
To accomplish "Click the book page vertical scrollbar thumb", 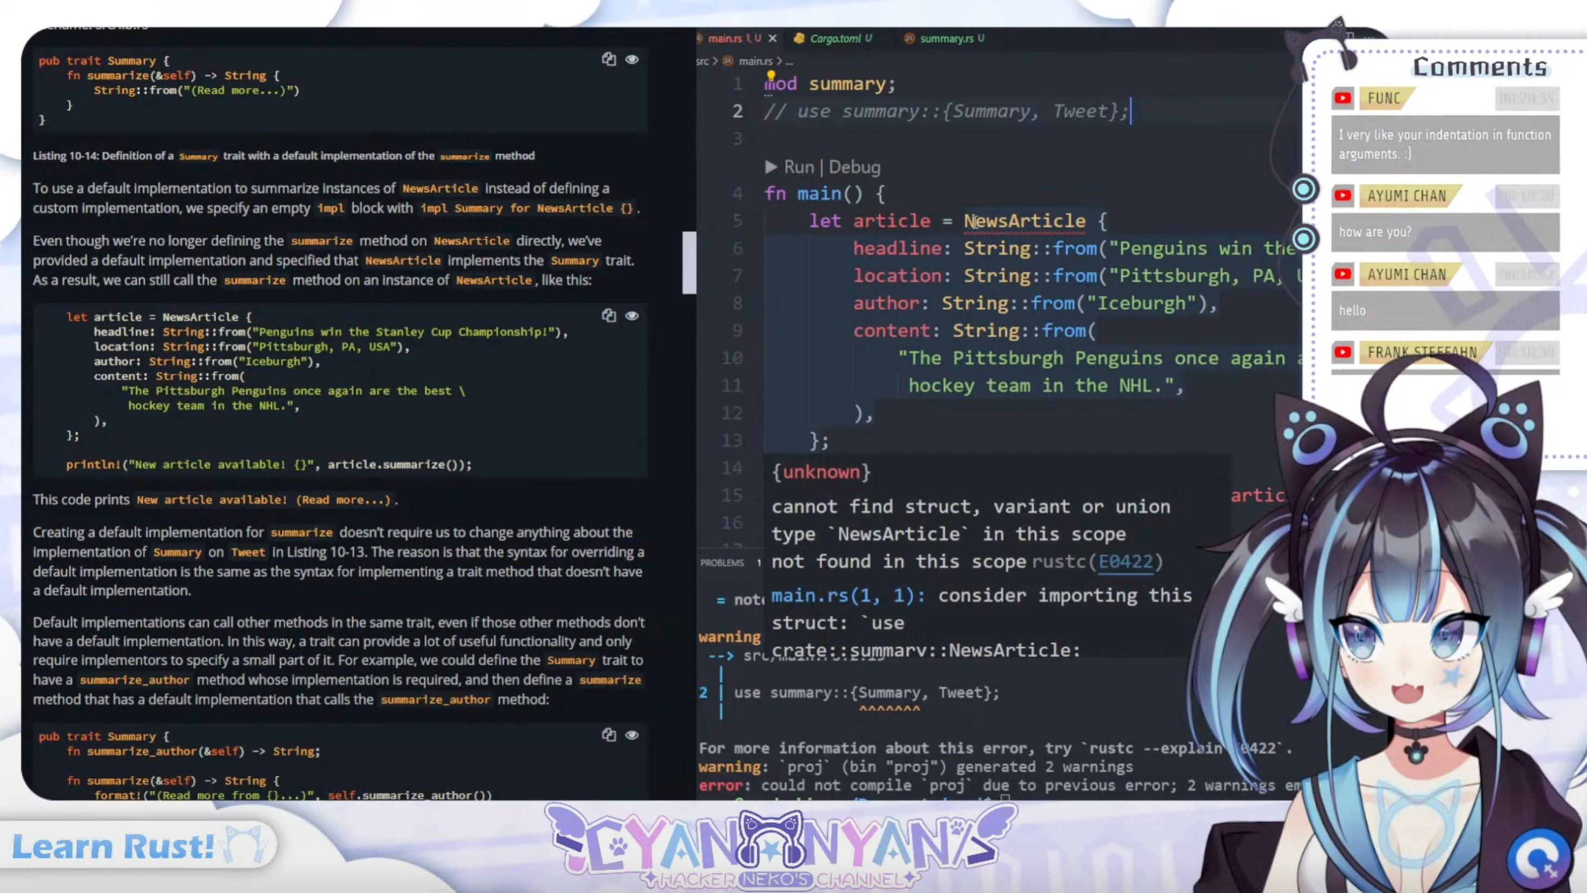I will pyautogui.click(x=689, y=262).
